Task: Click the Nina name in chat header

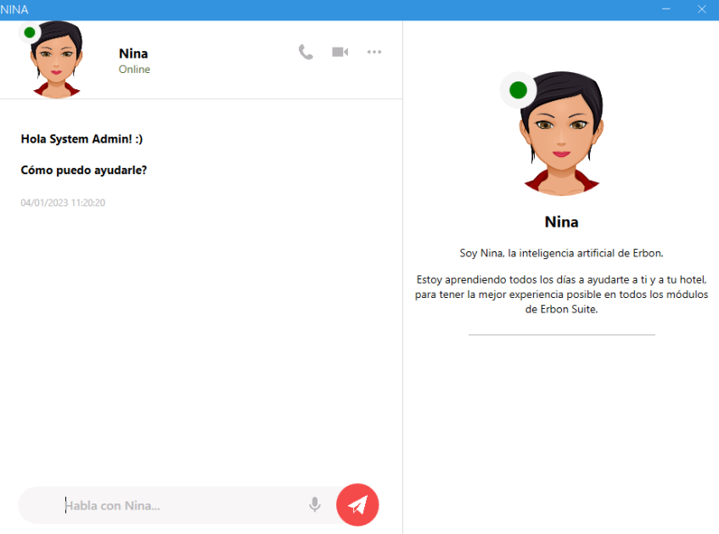Action: coord(133,53)
